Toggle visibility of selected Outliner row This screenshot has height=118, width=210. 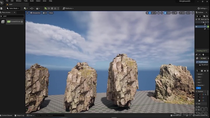coord(196,27)
